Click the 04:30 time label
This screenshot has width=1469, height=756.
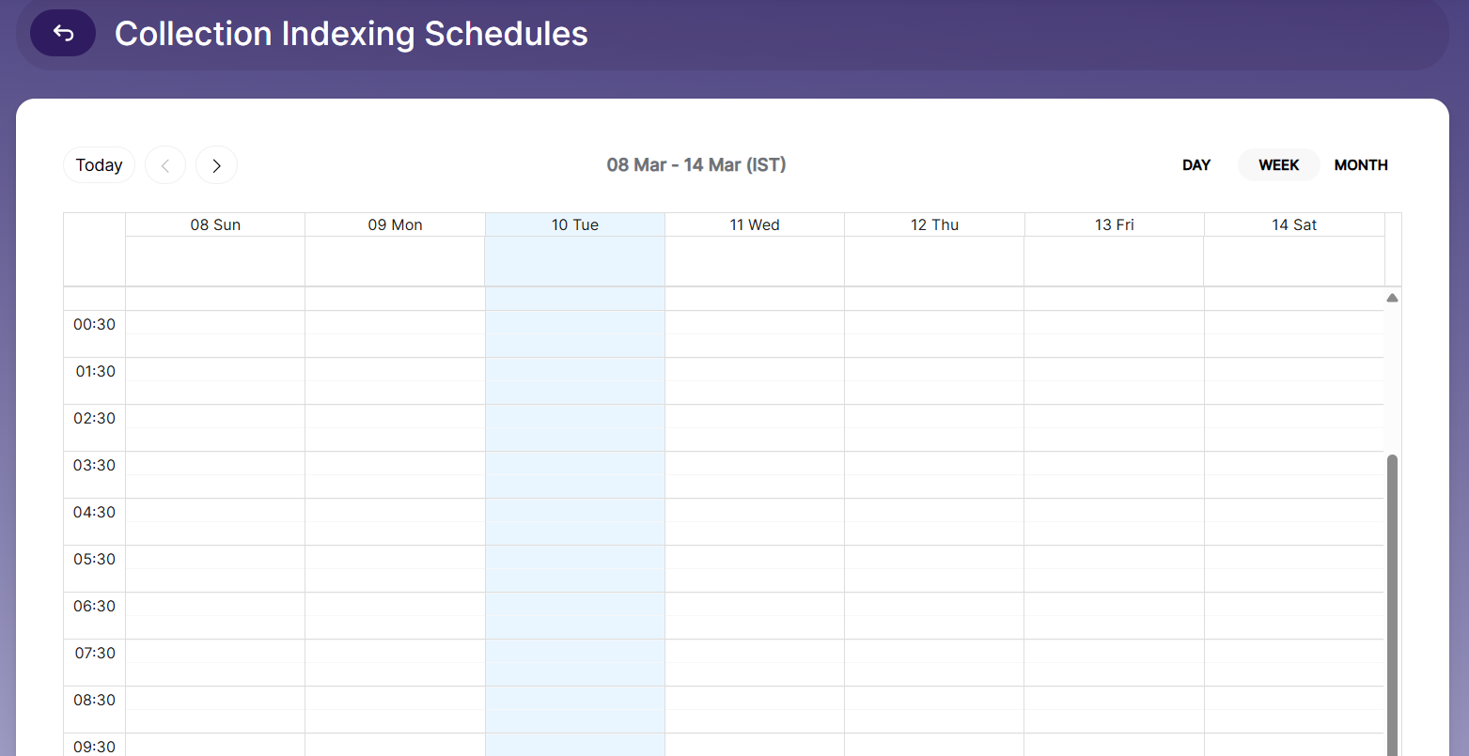tap(94, 513)
